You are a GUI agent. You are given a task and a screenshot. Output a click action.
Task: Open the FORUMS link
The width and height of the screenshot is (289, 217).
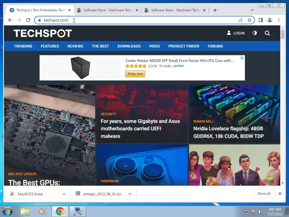click(x=215, y=46)
